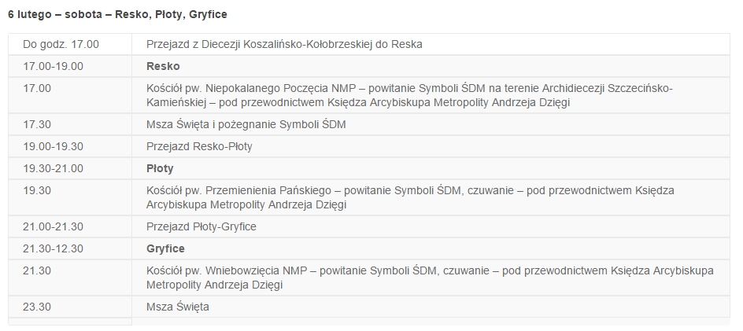The image size is (743, 331).
Task: Select the bold 'Płoty' row heading
Action: tap(160, 168)
